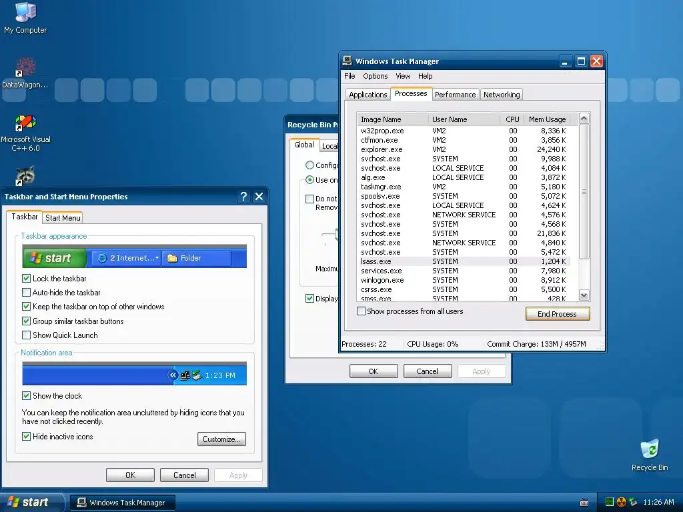Image resolution: width=683 pixels, height=512 pixels.
Task: Open the Start menu button
Action: (31, 503)
